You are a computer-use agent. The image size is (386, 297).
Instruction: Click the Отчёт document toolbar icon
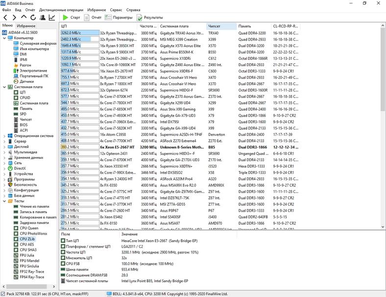point(87,18)
